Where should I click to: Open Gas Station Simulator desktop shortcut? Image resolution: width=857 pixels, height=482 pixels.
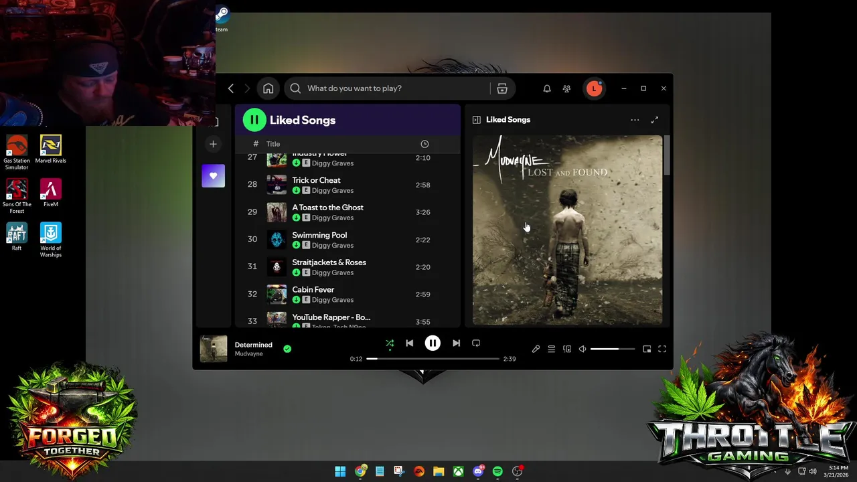point(17,153)
